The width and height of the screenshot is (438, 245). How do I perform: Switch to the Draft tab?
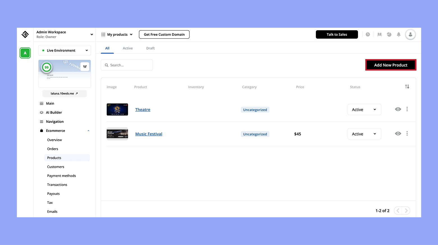tap(150, 48)
